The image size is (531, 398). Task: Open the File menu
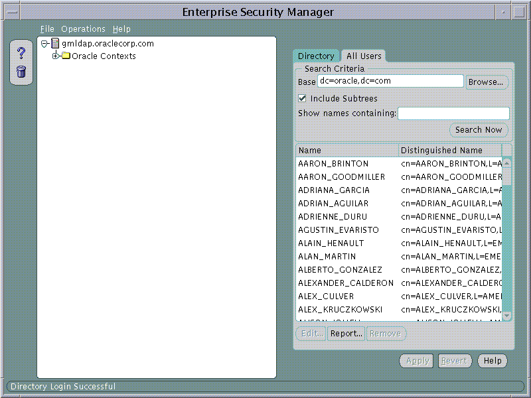[47, 29]
